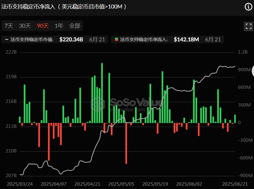Click the 600M right axis label
Image resolution: width=254 pixels, height=189 pixels.
pyautogui.click(x=244, y=87)
